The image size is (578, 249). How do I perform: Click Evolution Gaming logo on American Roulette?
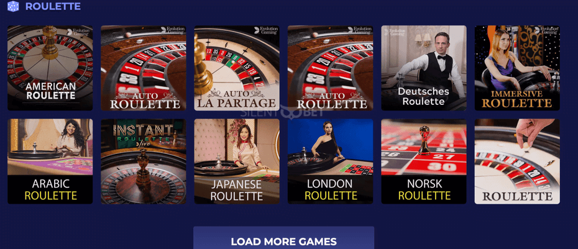coord(78,32)
